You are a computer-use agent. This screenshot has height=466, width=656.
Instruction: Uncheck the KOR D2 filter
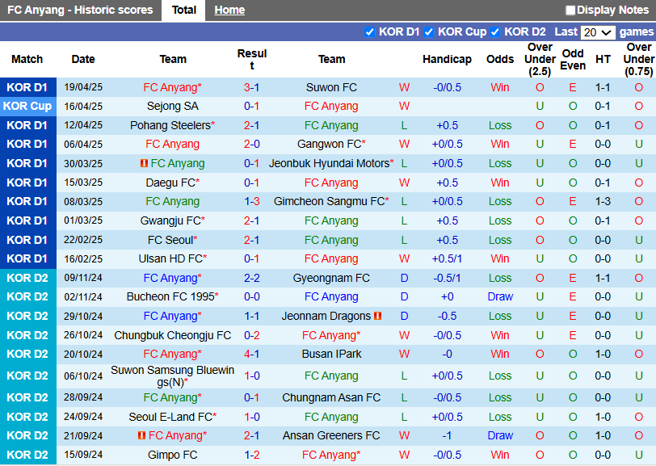[495, 31]
